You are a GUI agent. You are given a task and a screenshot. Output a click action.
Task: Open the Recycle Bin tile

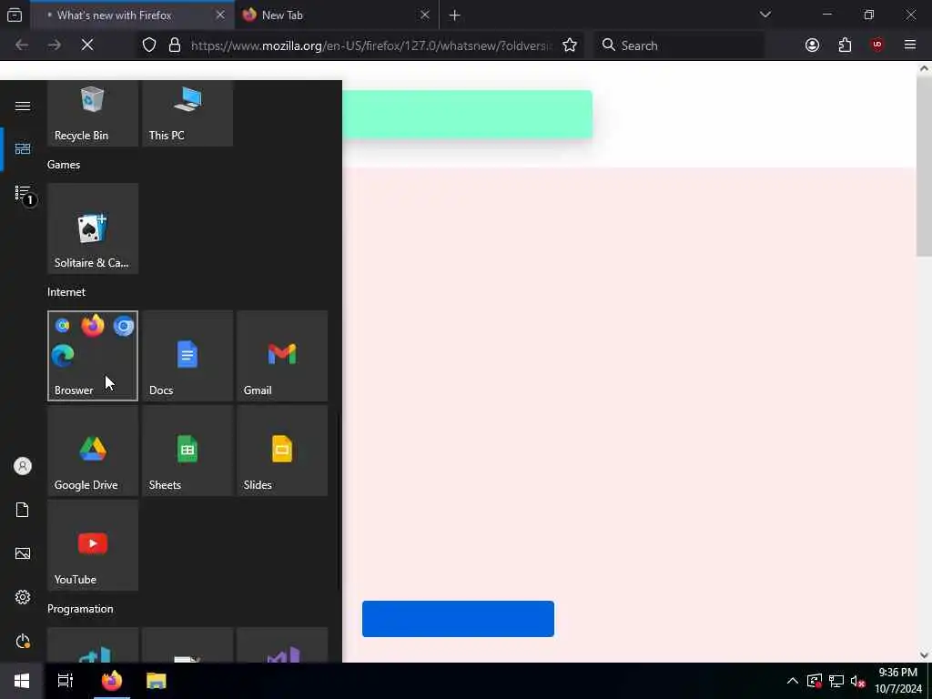93,114
